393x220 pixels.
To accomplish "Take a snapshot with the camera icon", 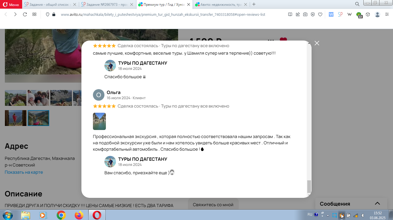I will pyautogui.click(x=305, y=14).
